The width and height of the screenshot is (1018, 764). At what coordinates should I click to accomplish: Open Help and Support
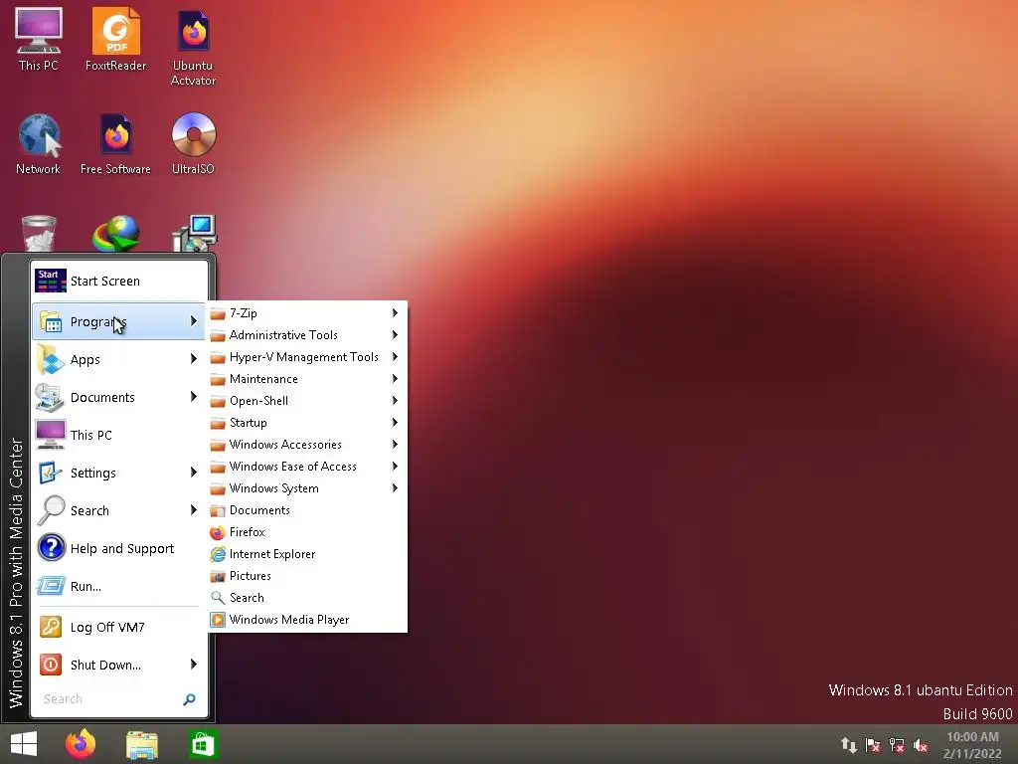click(119, 549)
